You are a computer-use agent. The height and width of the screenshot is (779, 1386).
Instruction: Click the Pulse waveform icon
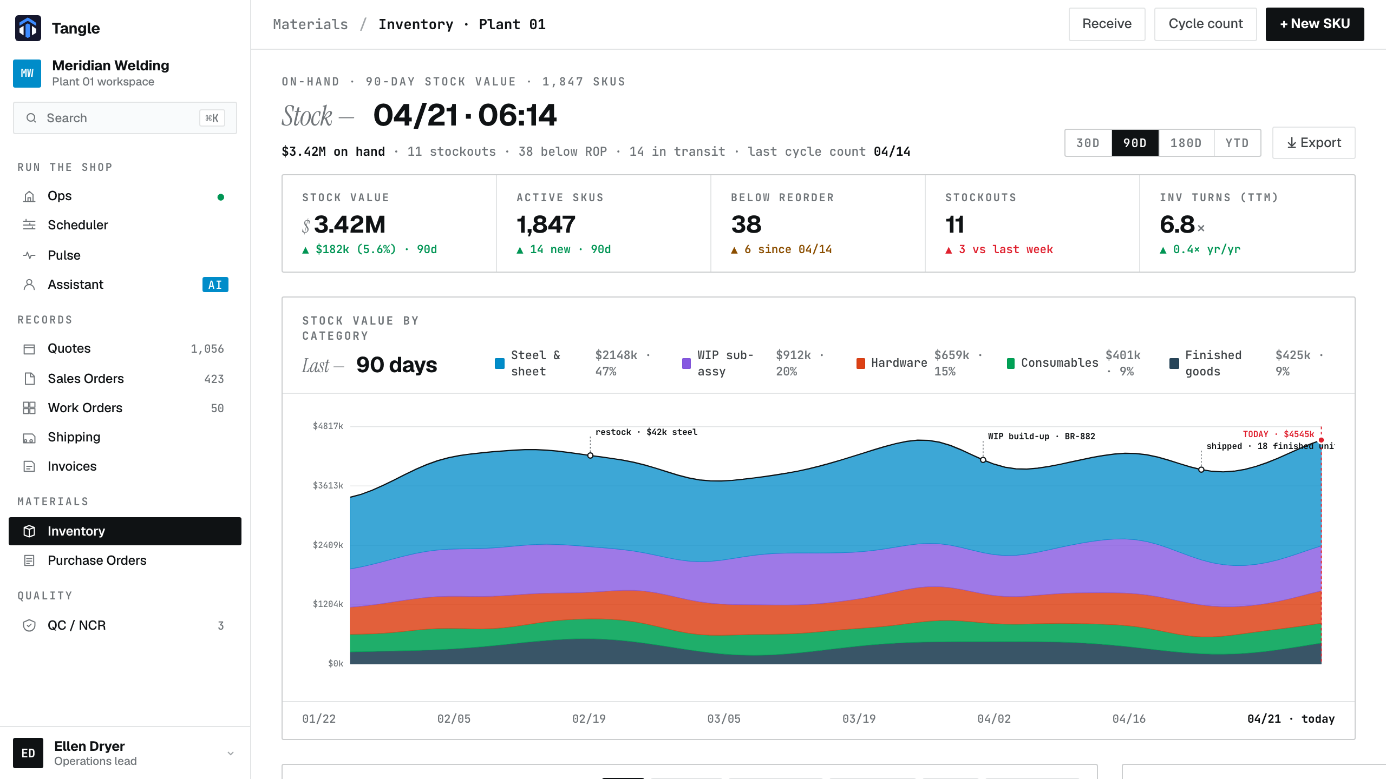click(x=29, y=255)
